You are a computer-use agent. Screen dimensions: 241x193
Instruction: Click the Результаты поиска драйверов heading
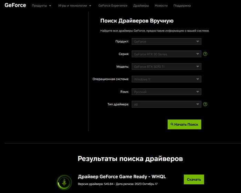(x=130, y=159)
